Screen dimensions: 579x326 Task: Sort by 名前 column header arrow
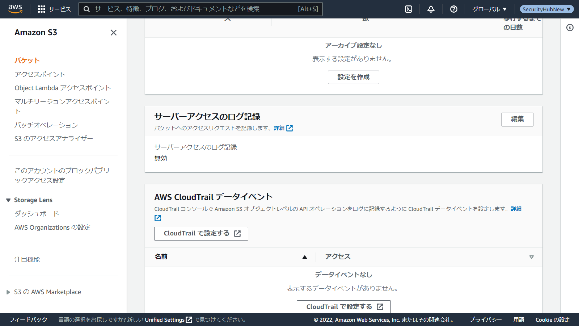click(304, 257)
